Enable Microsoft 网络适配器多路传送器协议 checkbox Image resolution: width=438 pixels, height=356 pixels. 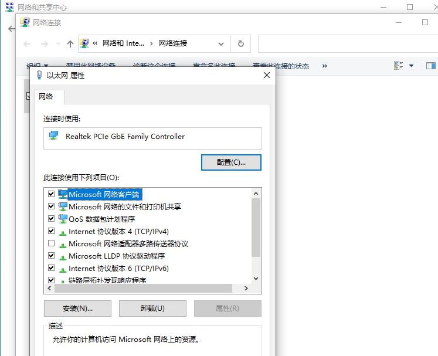pos(51,243)
